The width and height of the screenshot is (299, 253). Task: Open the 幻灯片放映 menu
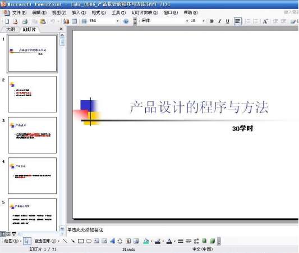coord(145,12)
